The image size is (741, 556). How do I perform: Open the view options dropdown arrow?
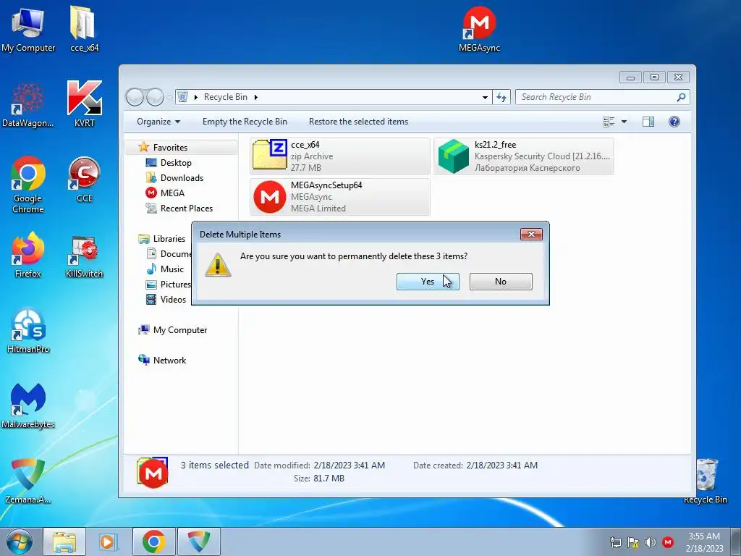(624, 122)
